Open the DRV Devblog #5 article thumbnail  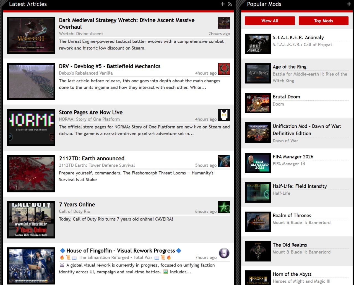(x=31, y=82)
